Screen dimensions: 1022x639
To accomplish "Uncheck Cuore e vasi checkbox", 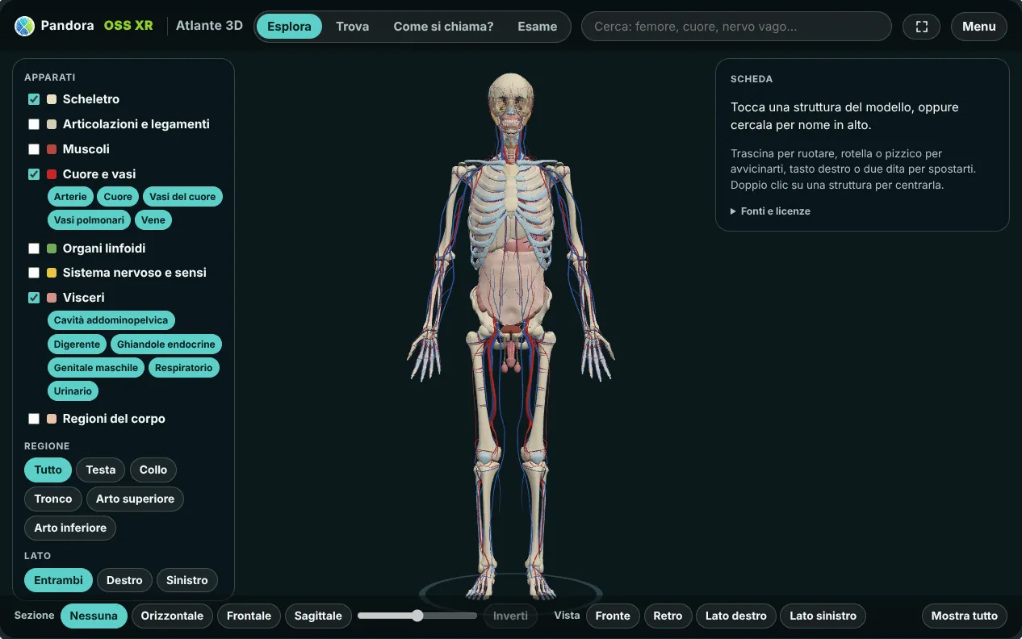I will click(x=34, y=174).
